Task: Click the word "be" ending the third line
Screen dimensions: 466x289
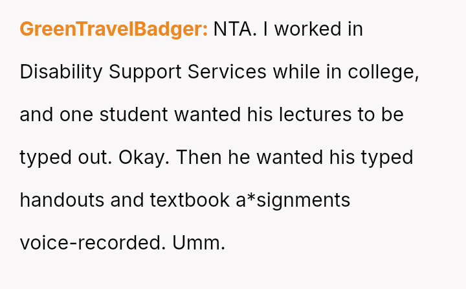Action: click(394, 115)
